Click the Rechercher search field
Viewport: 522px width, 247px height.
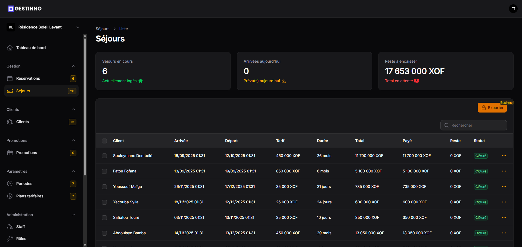tap(474, 125)
